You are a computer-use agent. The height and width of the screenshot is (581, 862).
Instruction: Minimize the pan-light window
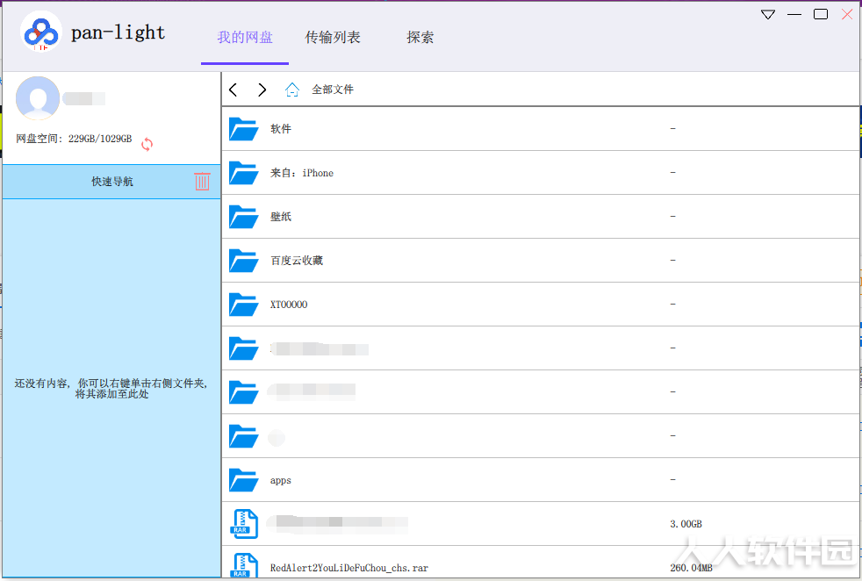click(x=794, y=15)
